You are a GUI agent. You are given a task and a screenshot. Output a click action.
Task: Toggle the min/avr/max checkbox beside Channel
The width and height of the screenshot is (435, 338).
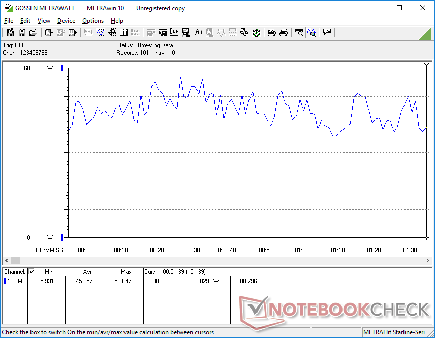[x=32, y=271]
